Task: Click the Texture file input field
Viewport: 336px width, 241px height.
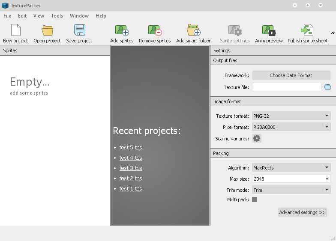Action: [x=287, y=87]
